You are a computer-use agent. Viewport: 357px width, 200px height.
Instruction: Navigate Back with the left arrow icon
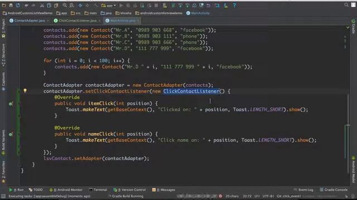click(80, 5)
